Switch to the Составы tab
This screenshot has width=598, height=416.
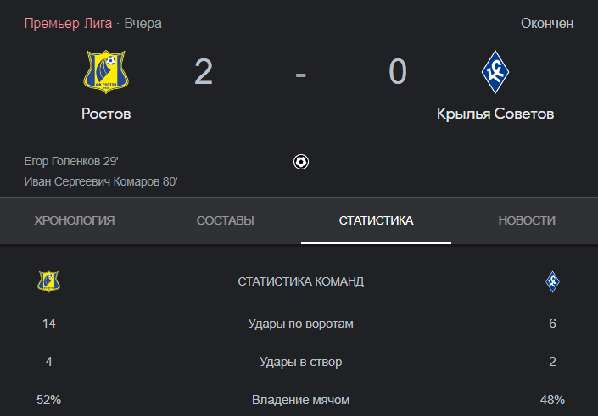click(226, 220)
